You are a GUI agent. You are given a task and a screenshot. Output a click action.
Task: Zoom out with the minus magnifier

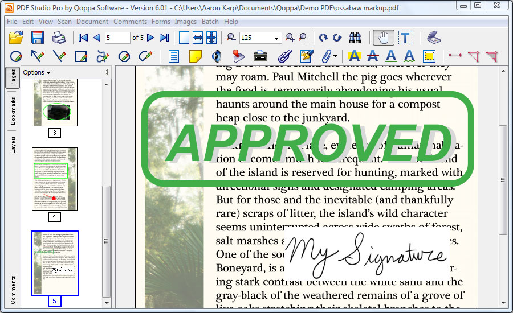tap(231, 38)
